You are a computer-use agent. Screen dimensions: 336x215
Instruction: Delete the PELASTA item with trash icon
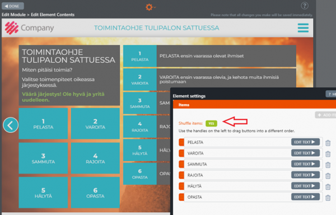tap(328, 143)
